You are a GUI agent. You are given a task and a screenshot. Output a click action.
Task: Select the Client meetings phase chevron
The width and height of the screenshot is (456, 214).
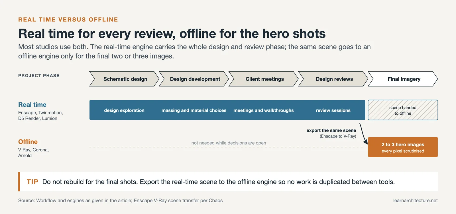pos(264,79)
